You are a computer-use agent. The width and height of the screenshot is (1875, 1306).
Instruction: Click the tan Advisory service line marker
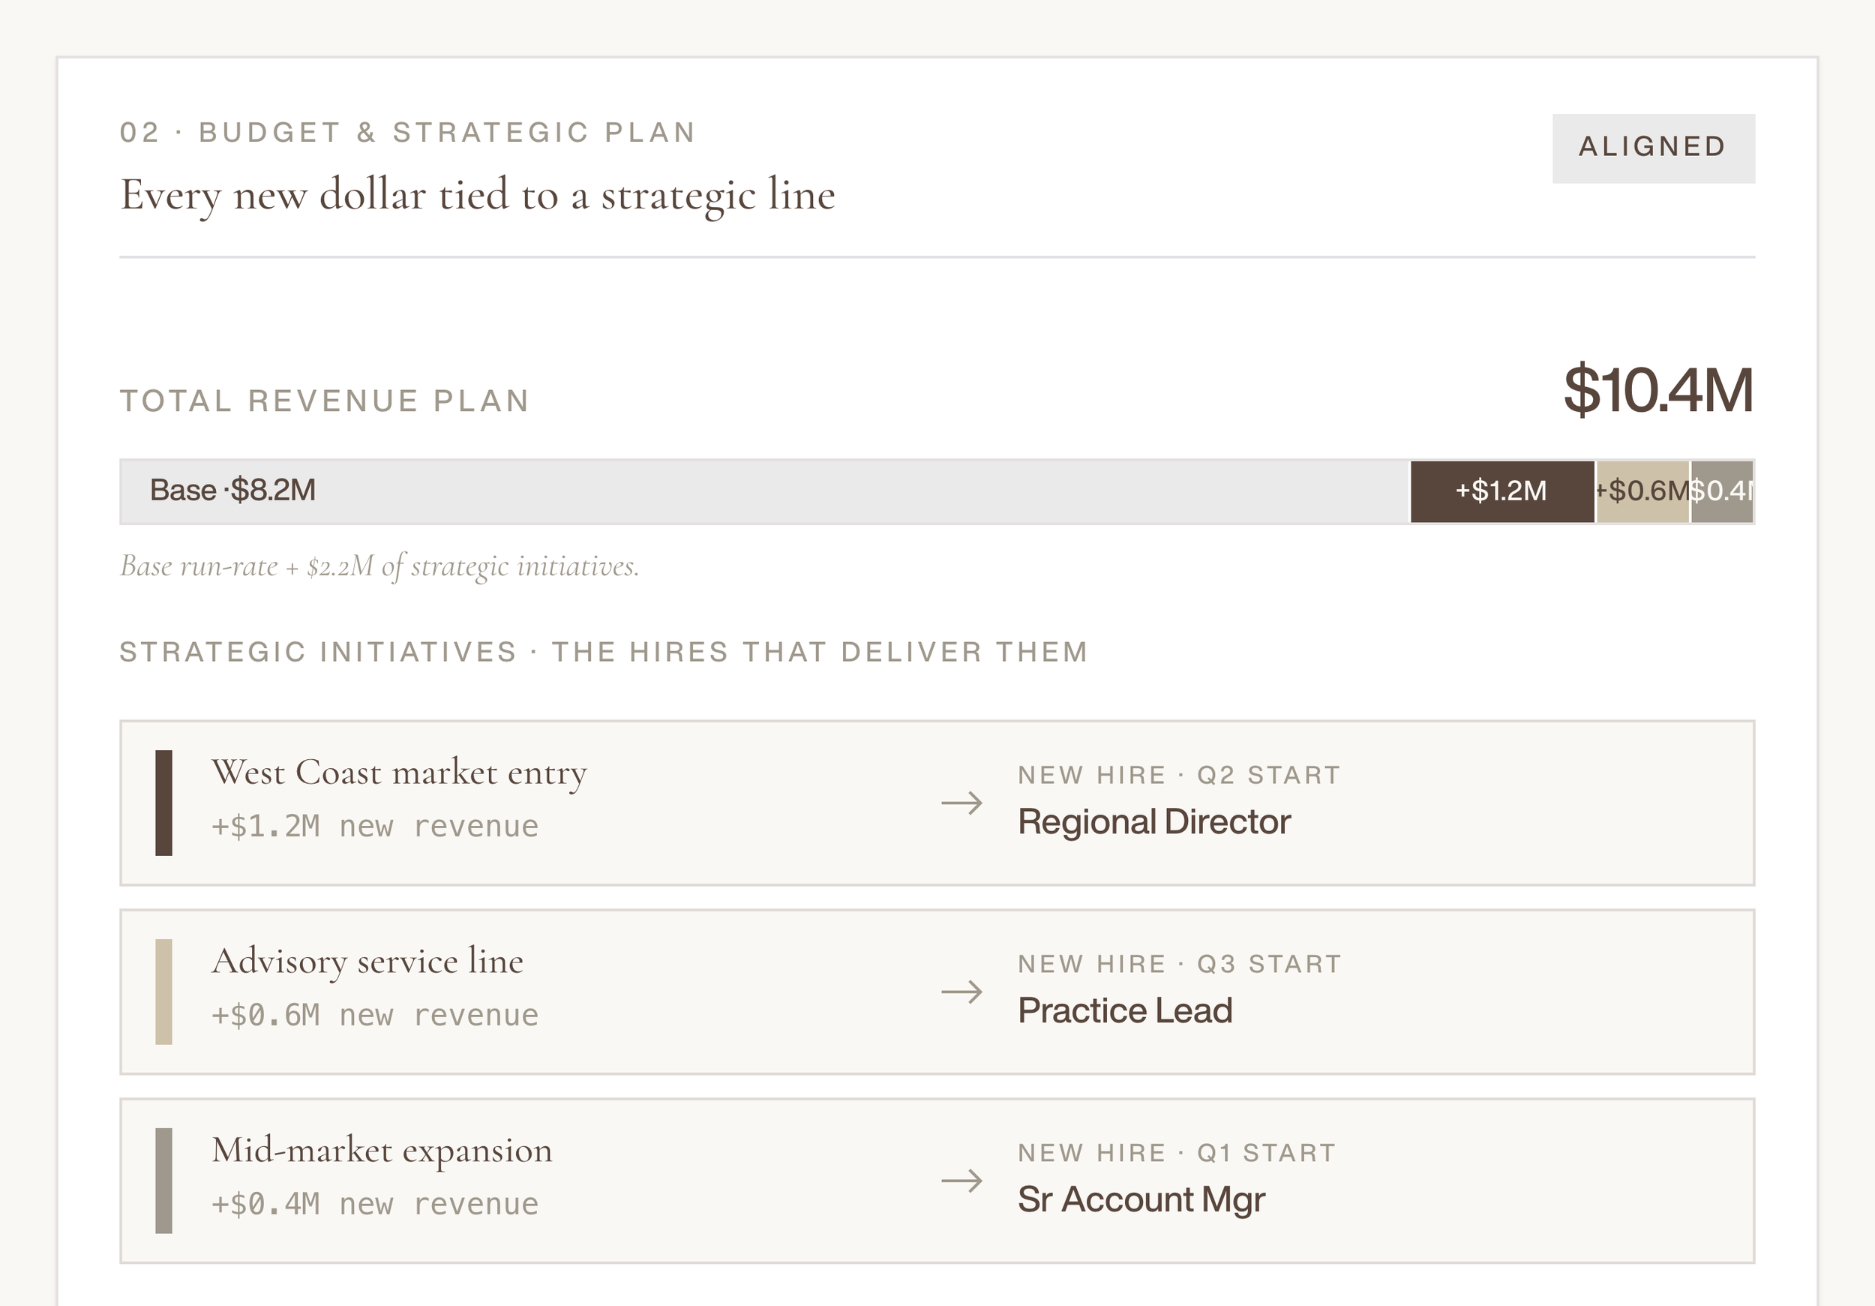click(x=163, y=992)
